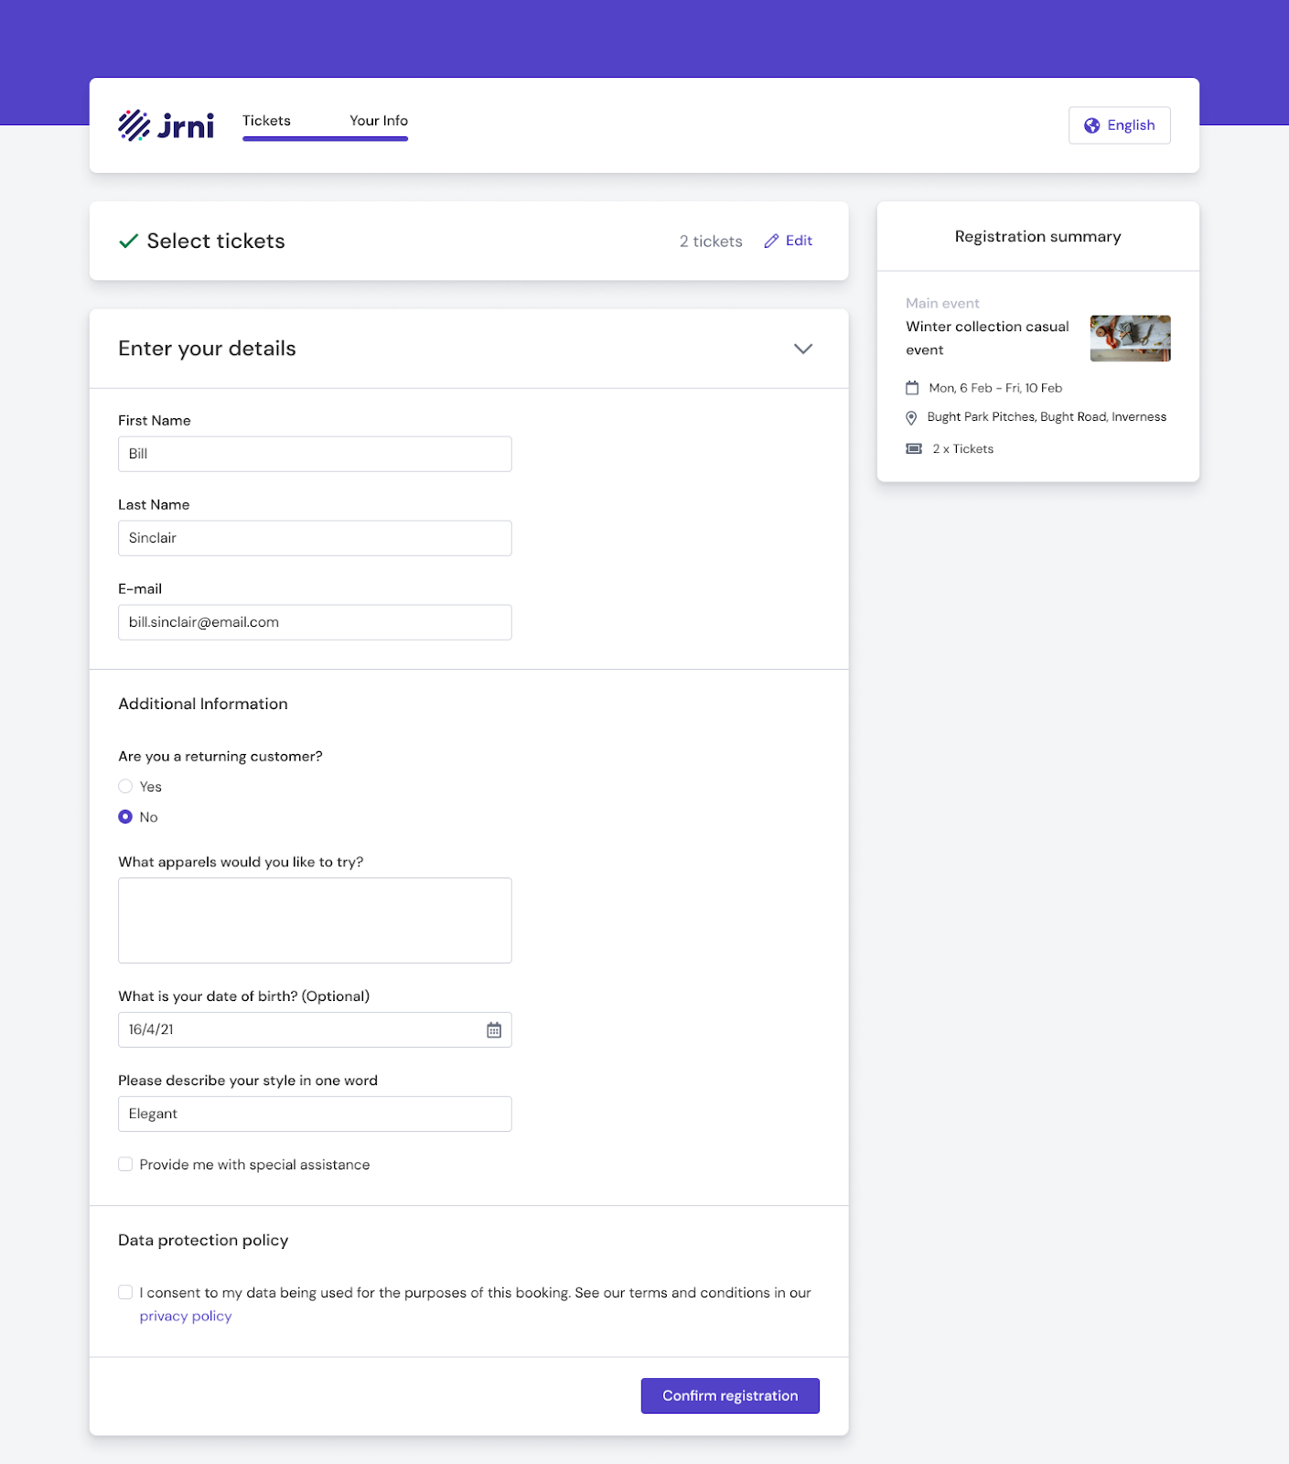Click the jrni logo

click(166, 125)
